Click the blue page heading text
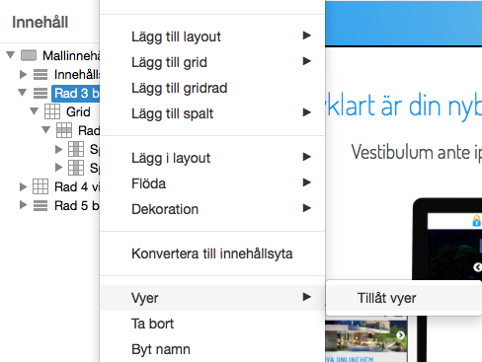Image resolution: width=482 pixels, height=362 pixels. (404, 106)
